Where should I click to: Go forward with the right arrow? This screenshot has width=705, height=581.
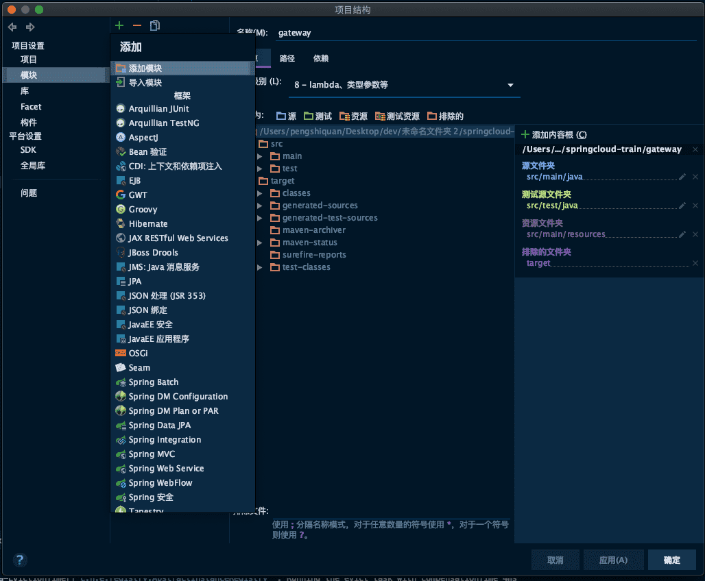pyautogui.click(x=30, y=27)
